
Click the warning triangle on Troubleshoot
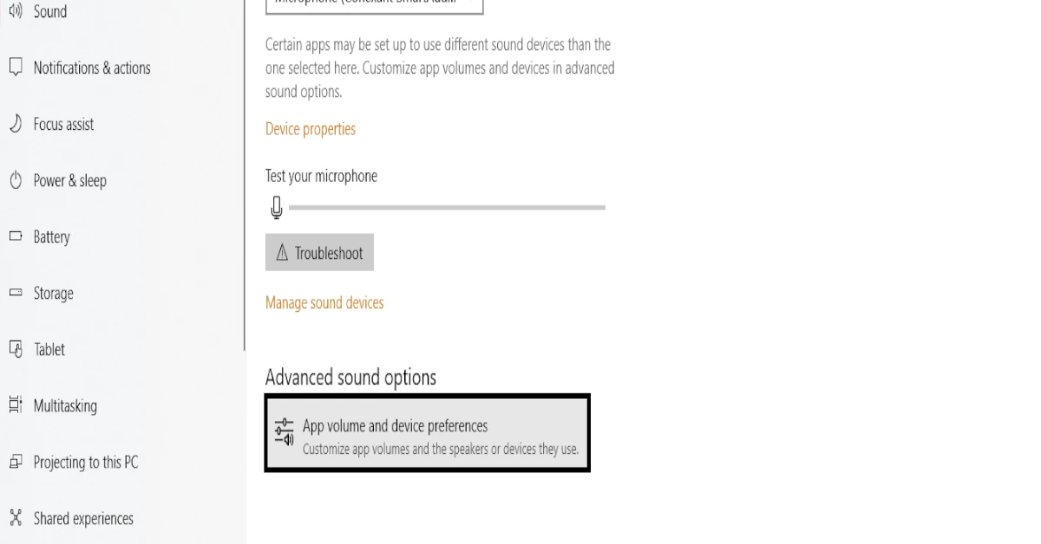(281, 253)
